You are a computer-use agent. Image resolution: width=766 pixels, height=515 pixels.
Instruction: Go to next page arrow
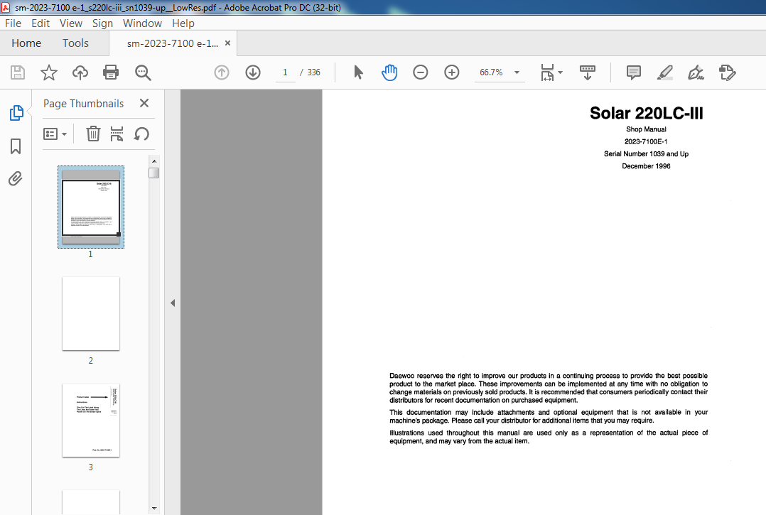(x=253, y=72)
